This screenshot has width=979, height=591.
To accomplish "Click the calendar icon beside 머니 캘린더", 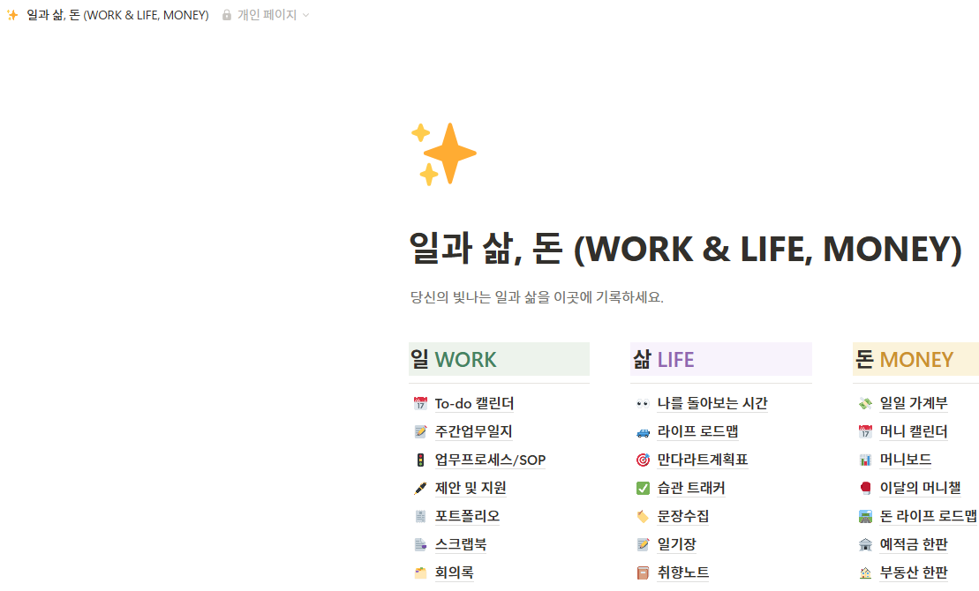I will click(x=865, y=432).
